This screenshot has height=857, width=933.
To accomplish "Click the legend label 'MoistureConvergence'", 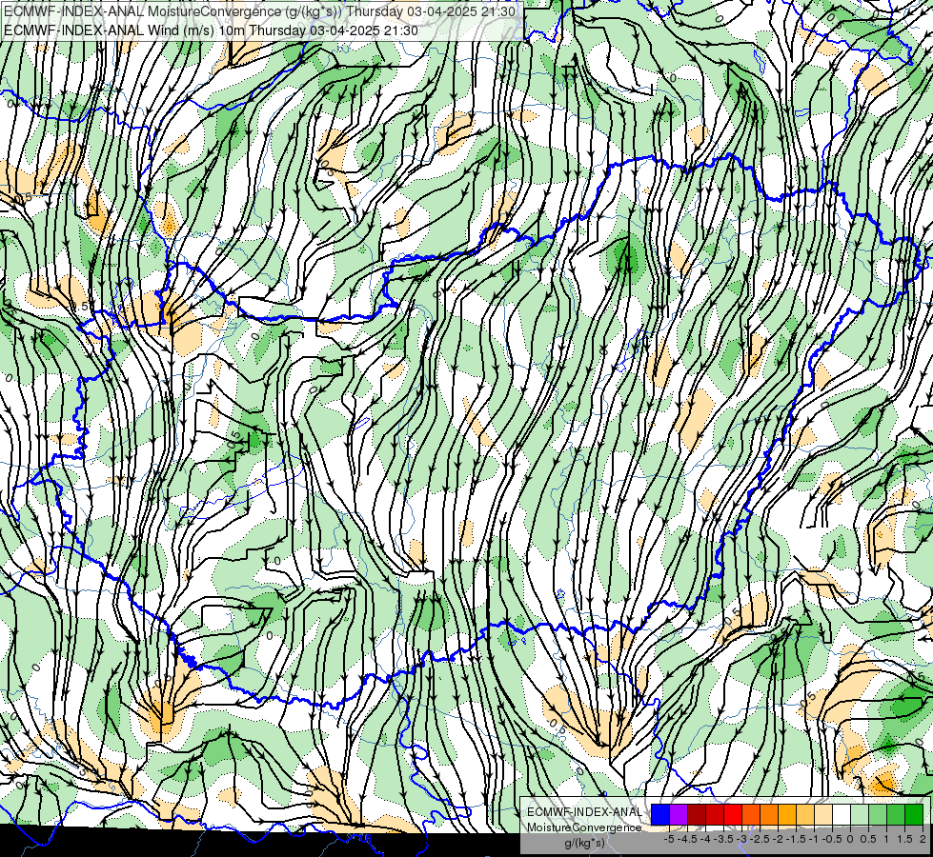I will [584, 827].
